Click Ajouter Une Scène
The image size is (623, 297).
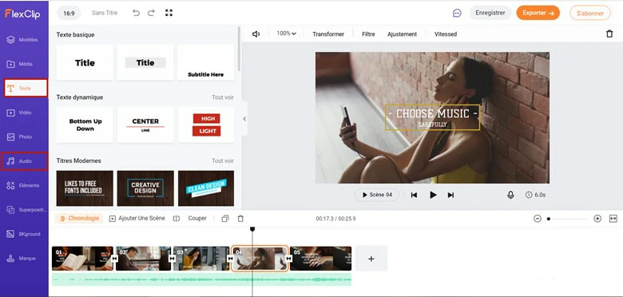tap(137, 219)
